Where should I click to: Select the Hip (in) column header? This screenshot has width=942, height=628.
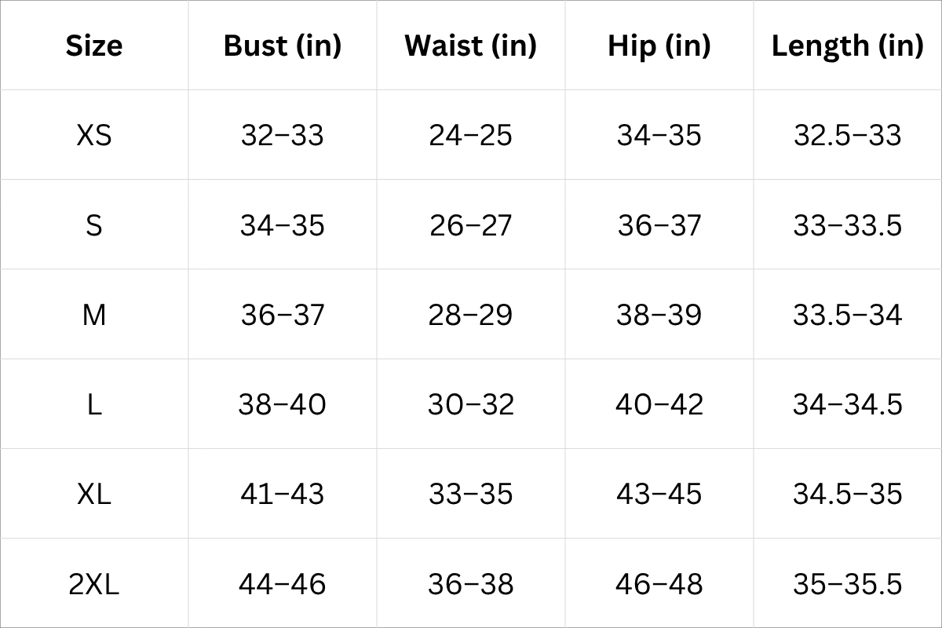click(659, 46)
